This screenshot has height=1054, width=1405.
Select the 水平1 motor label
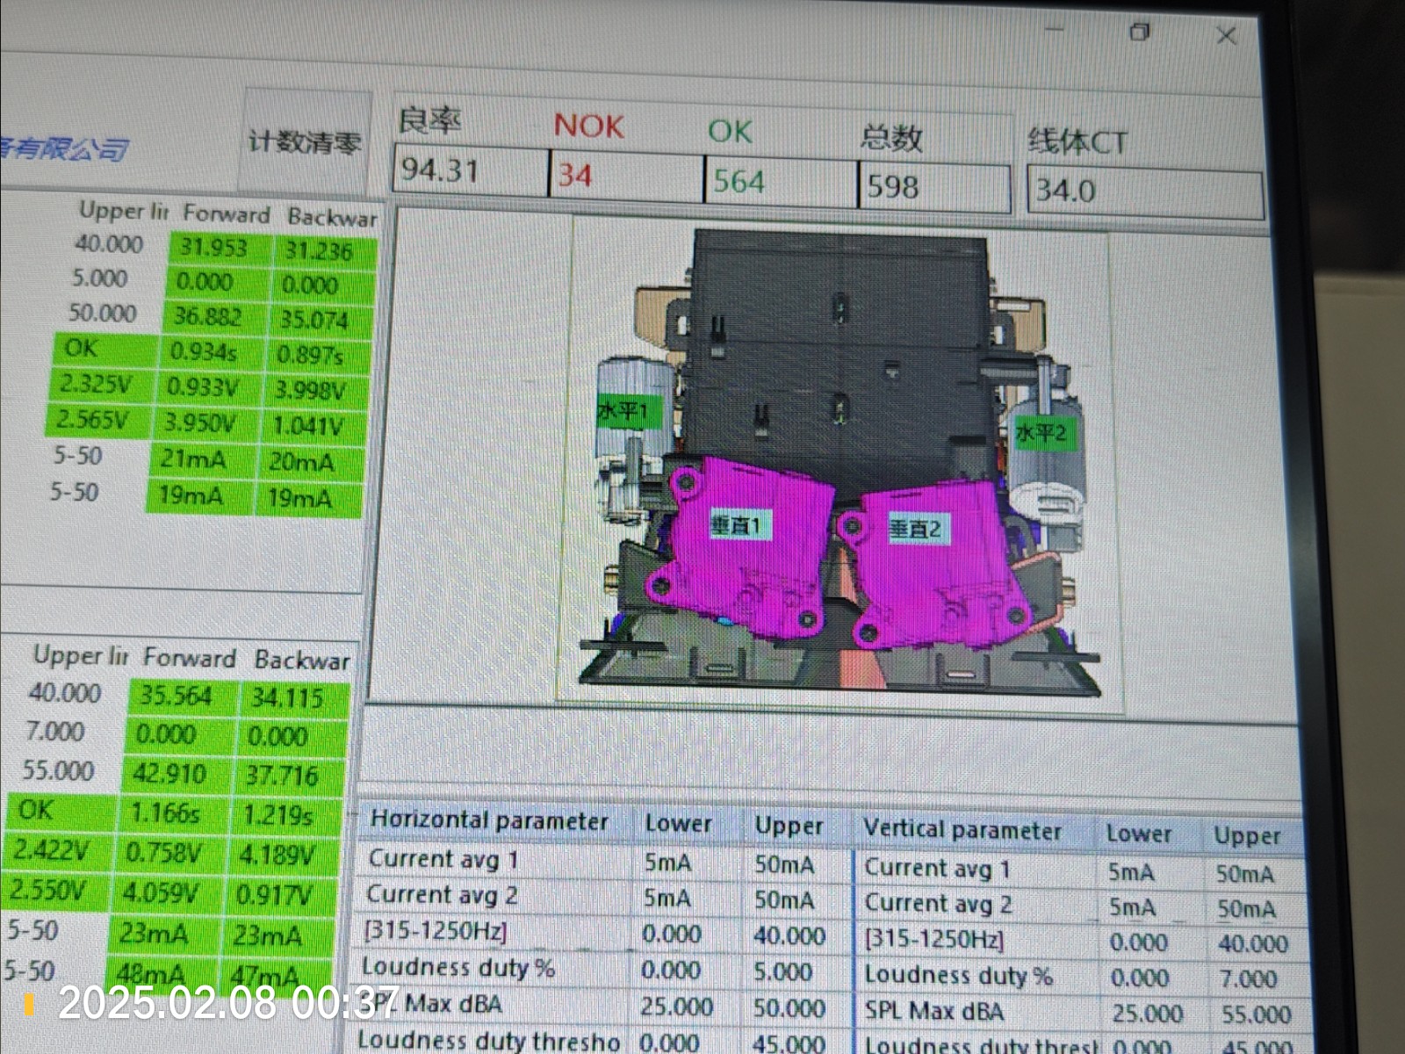[x=623, y=411]
